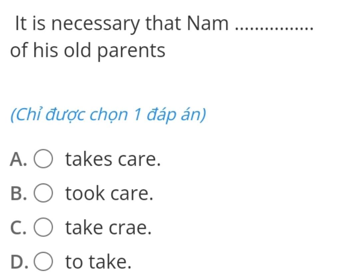Choose the answer text 'took care.'
The width and height of the screenshot is (341, 280).
pos(109,193)
